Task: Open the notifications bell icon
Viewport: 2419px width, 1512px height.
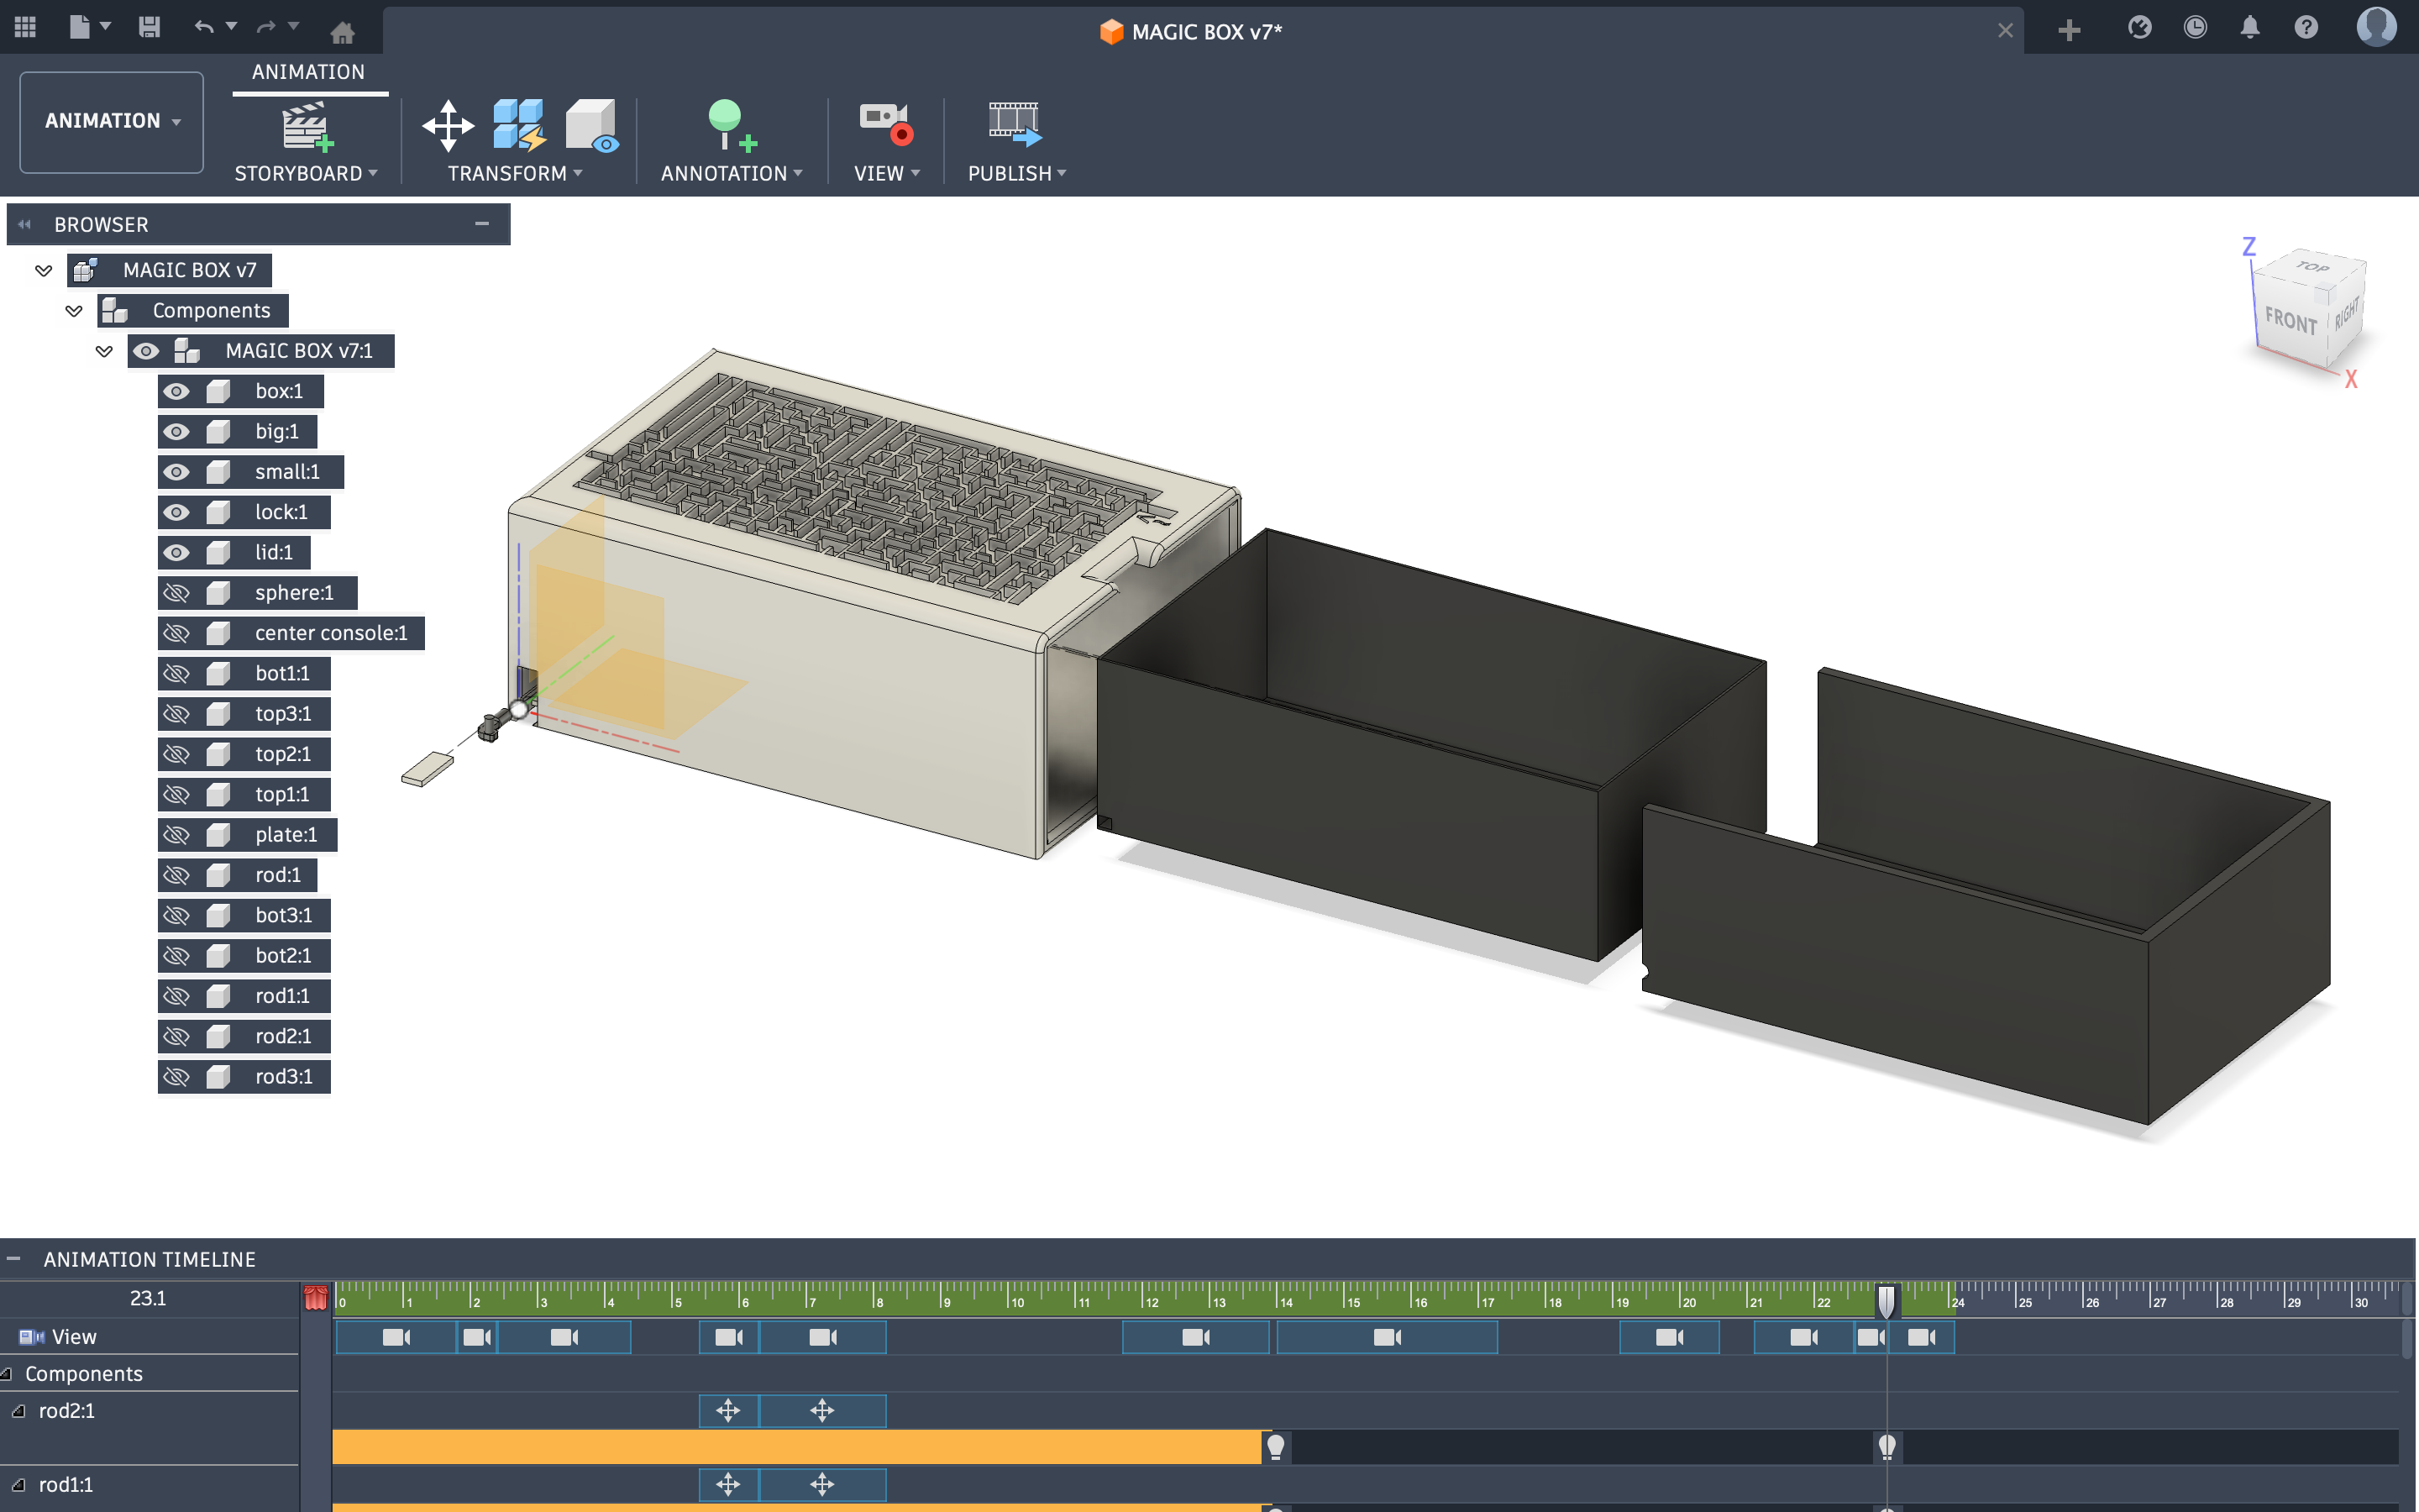Action: coord(2249,28)
